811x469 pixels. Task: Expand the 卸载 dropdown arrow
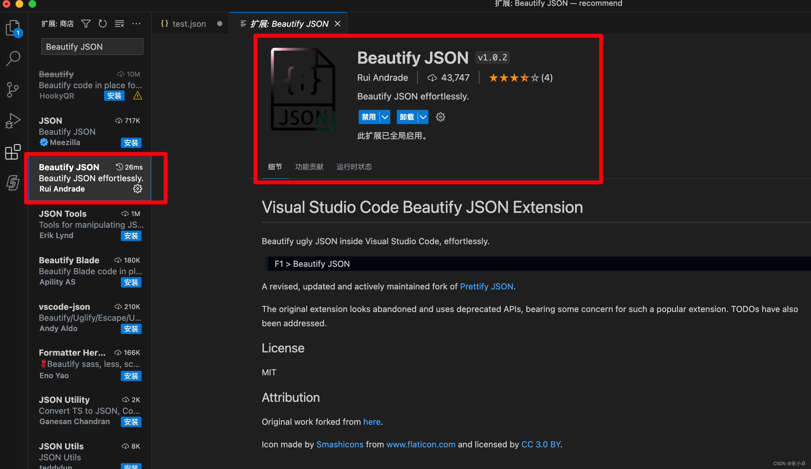(423, 117)
